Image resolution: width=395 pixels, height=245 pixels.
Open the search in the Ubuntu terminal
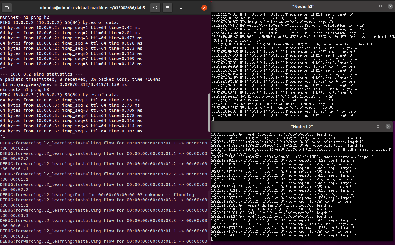point(155,8)
